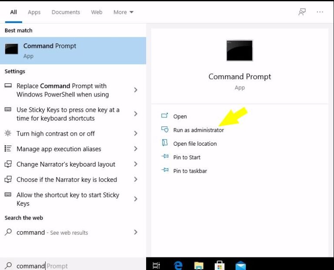The image size is (334, 270).
Task: Click the list icon beside app execution aliases
Action: [8, 148]
